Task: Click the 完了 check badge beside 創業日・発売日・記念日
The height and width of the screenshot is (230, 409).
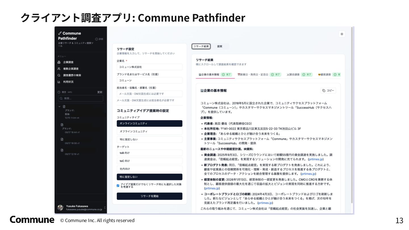Action: [x=275, y=75]
